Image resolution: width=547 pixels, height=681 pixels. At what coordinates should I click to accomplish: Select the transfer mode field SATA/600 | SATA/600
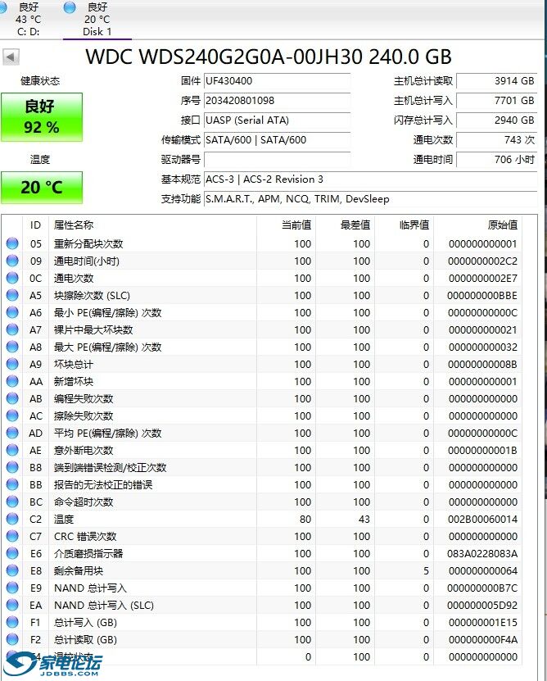(277, 140)
